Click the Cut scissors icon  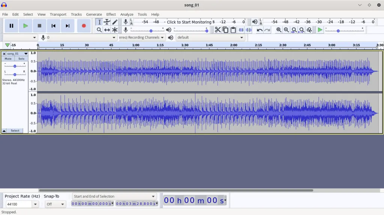217,30
